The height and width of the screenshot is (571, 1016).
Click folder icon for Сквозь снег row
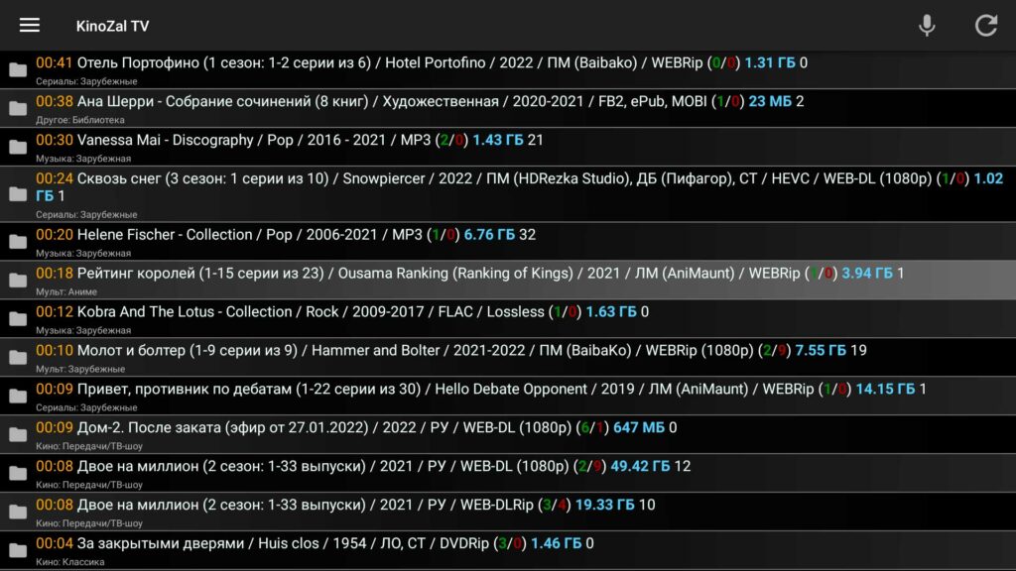(18, 193)
